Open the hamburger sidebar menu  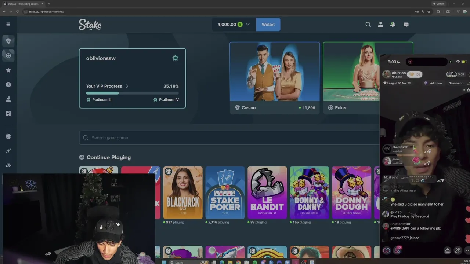click(x=8, y=25)
